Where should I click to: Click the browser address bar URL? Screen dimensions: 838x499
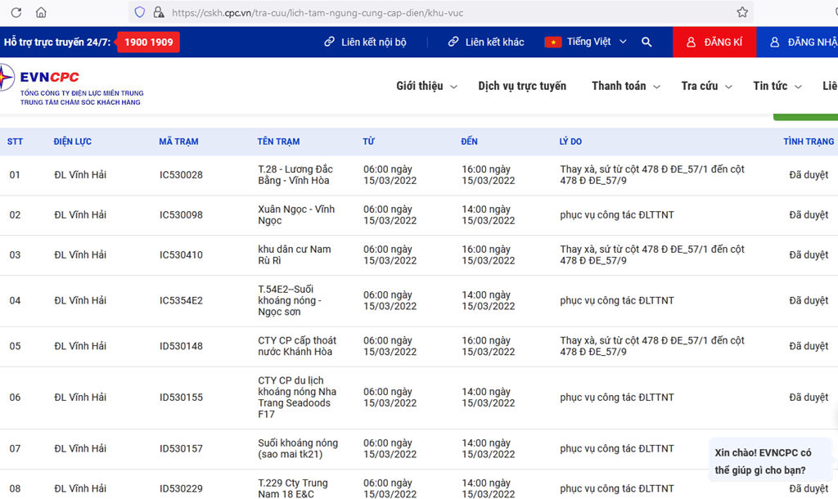(409, 12)
